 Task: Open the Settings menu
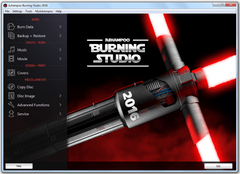click(17, 11)
